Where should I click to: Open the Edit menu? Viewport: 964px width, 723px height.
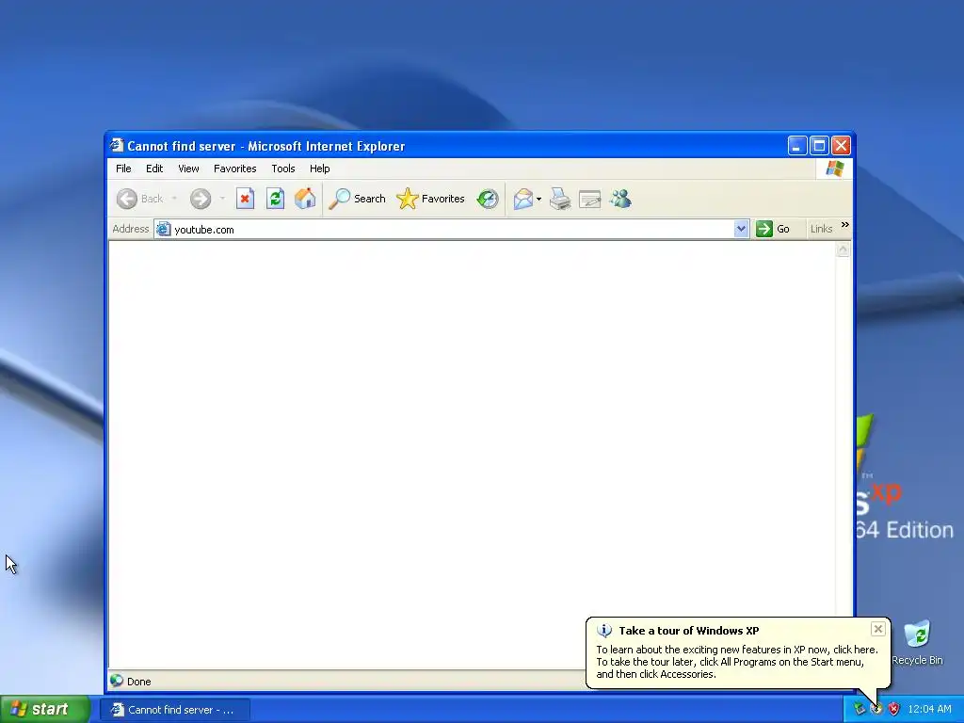154,169
